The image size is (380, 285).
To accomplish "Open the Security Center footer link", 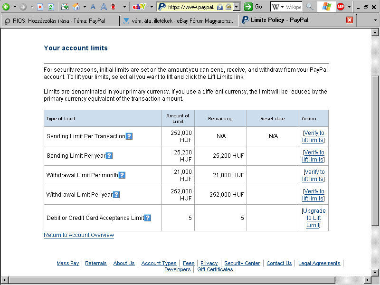I will point(242,263).
